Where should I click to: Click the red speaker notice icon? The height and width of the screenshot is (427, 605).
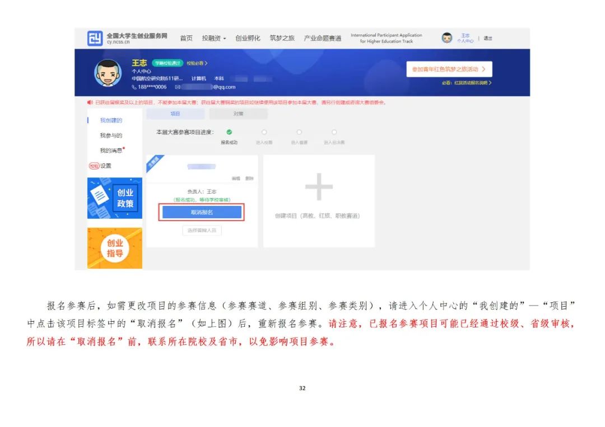[x=90, y=102]
